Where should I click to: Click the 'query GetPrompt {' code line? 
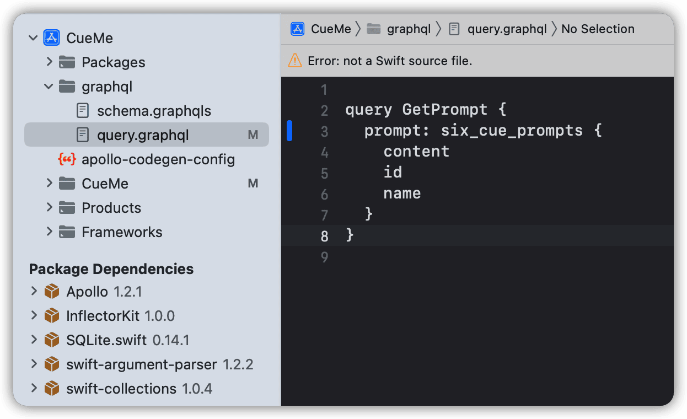426,110
